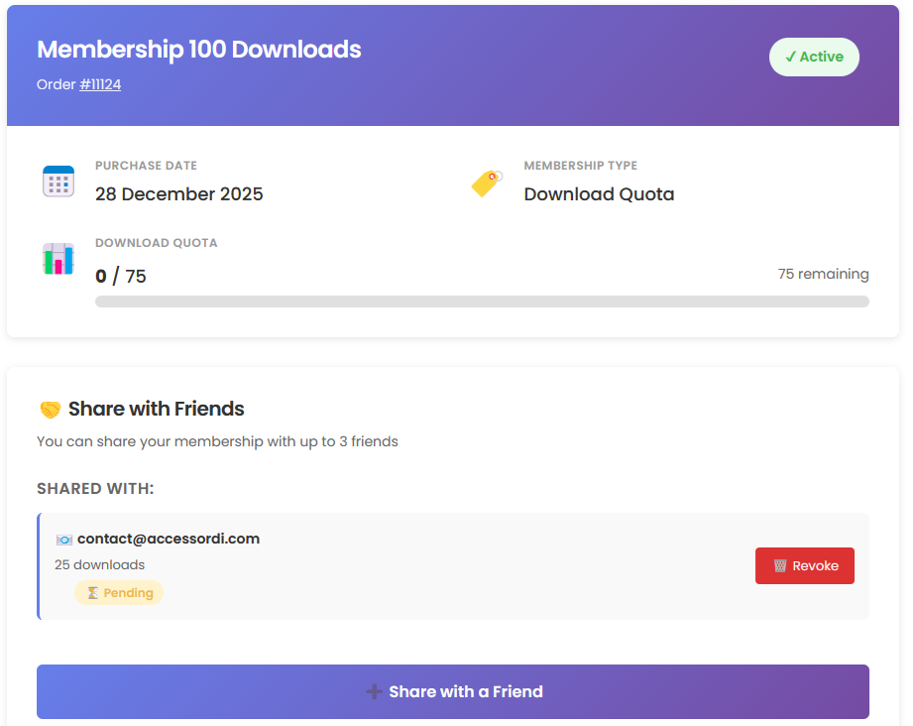
Task: Select the contact@accessordi.com email text
Action: 169,540
